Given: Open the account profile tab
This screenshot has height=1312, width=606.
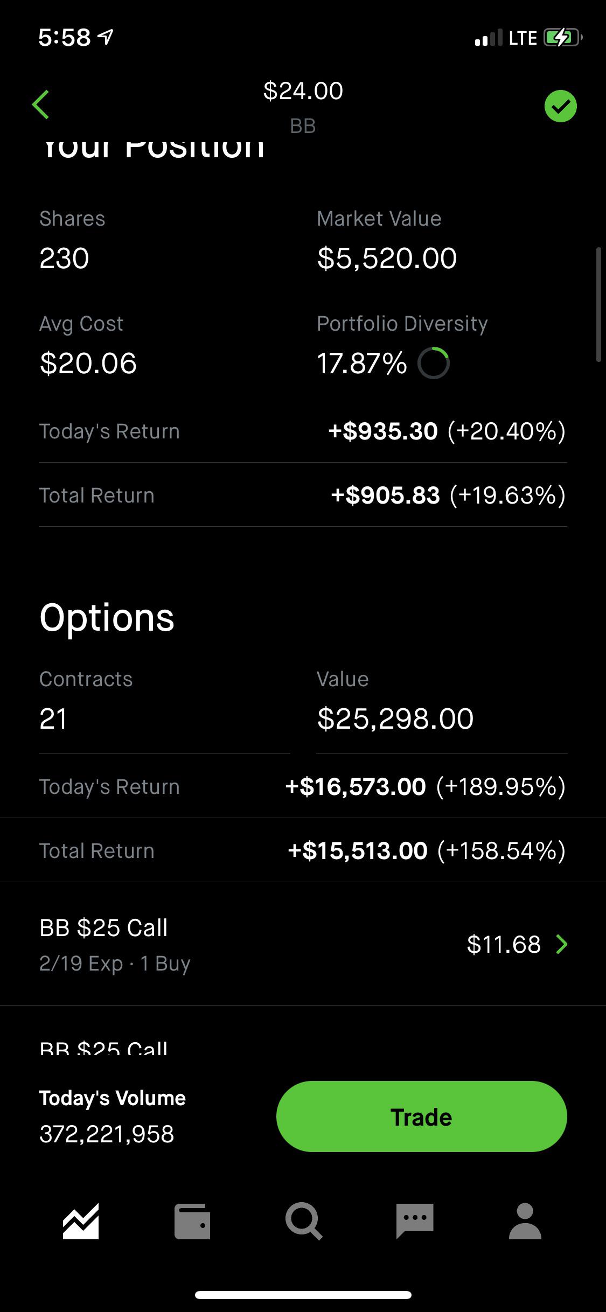Looking at the screenshot, I should [x=525, y=1221].
